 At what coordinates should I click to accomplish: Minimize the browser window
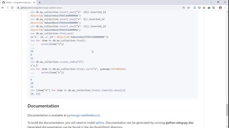[211, 2]
